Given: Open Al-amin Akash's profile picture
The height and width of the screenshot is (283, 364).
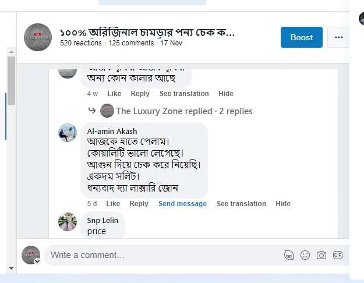Looking at the screenshot, I should (68, 133).
